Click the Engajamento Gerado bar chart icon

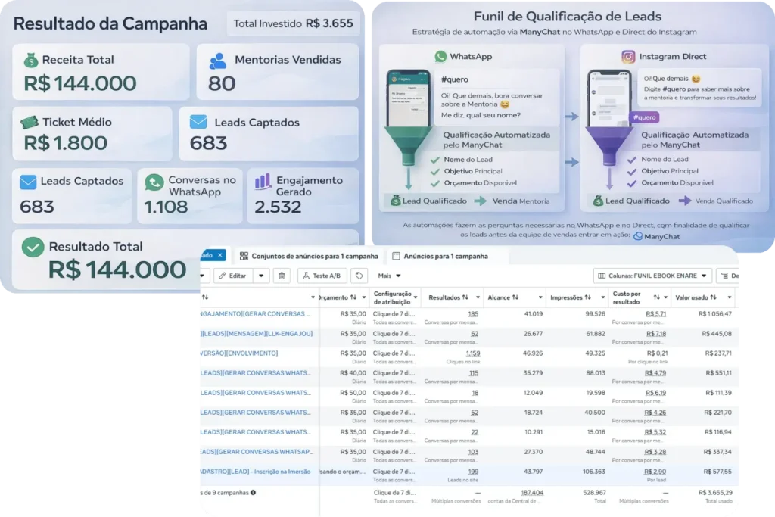point(263,182)
